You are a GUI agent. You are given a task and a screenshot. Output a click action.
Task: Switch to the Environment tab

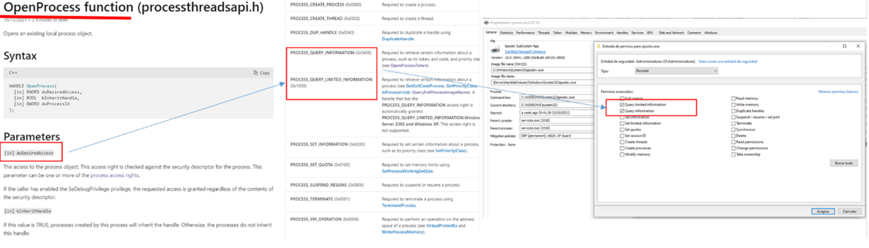(x=604, y=33)
